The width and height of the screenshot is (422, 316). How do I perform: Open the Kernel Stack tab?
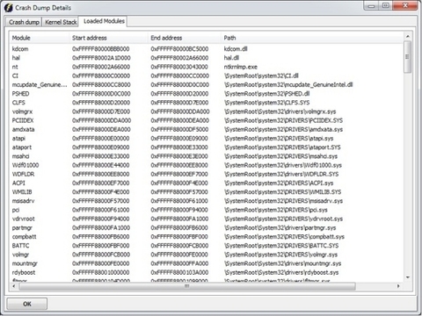coord(61,22)
